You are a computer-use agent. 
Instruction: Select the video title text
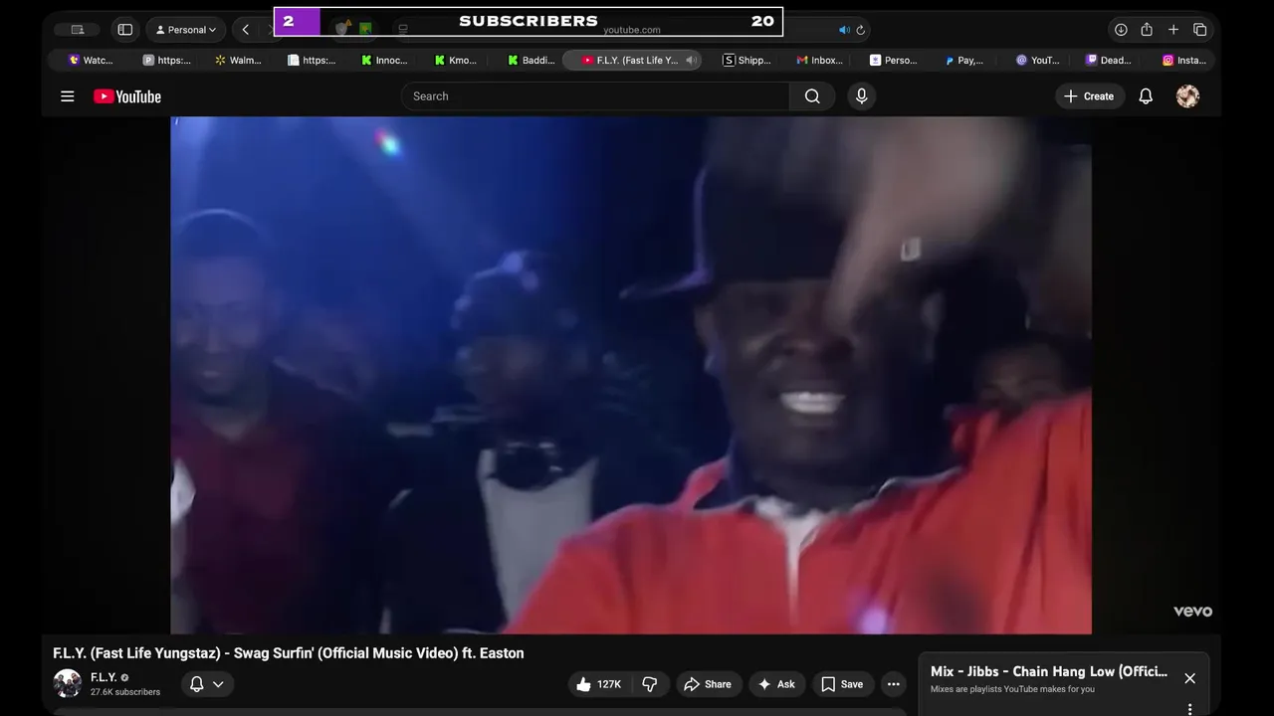(289, 653)
